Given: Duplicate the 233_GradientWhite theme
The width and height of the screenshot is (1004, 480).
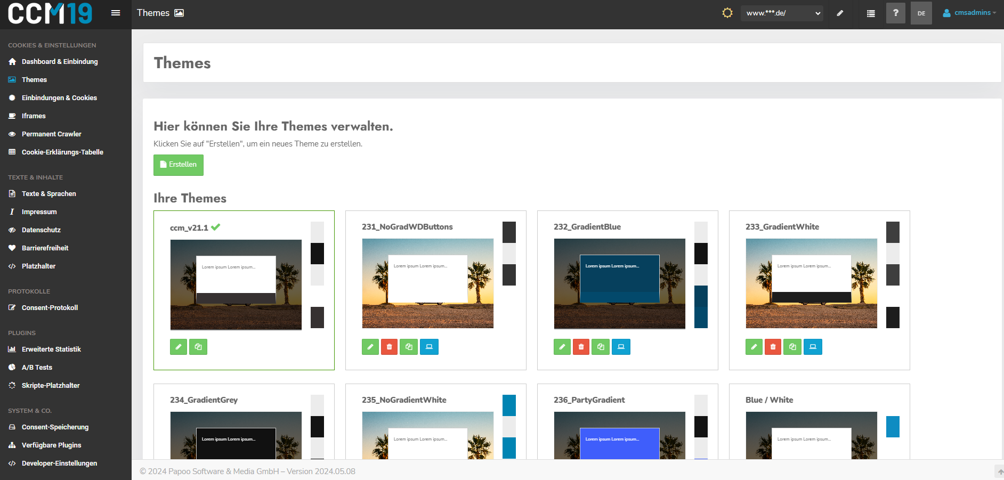Looking at the screenshot, I should coord(792,347).
